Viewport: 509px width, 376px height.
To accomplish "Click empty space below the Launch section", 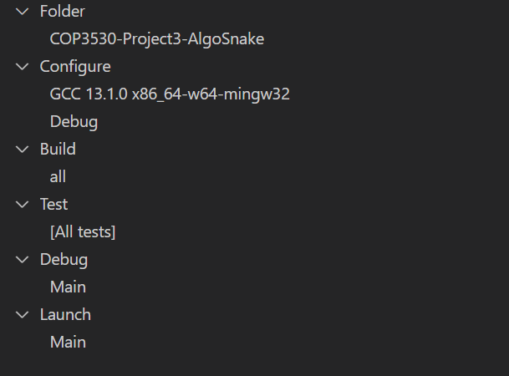I will click(x=251, y=364).
